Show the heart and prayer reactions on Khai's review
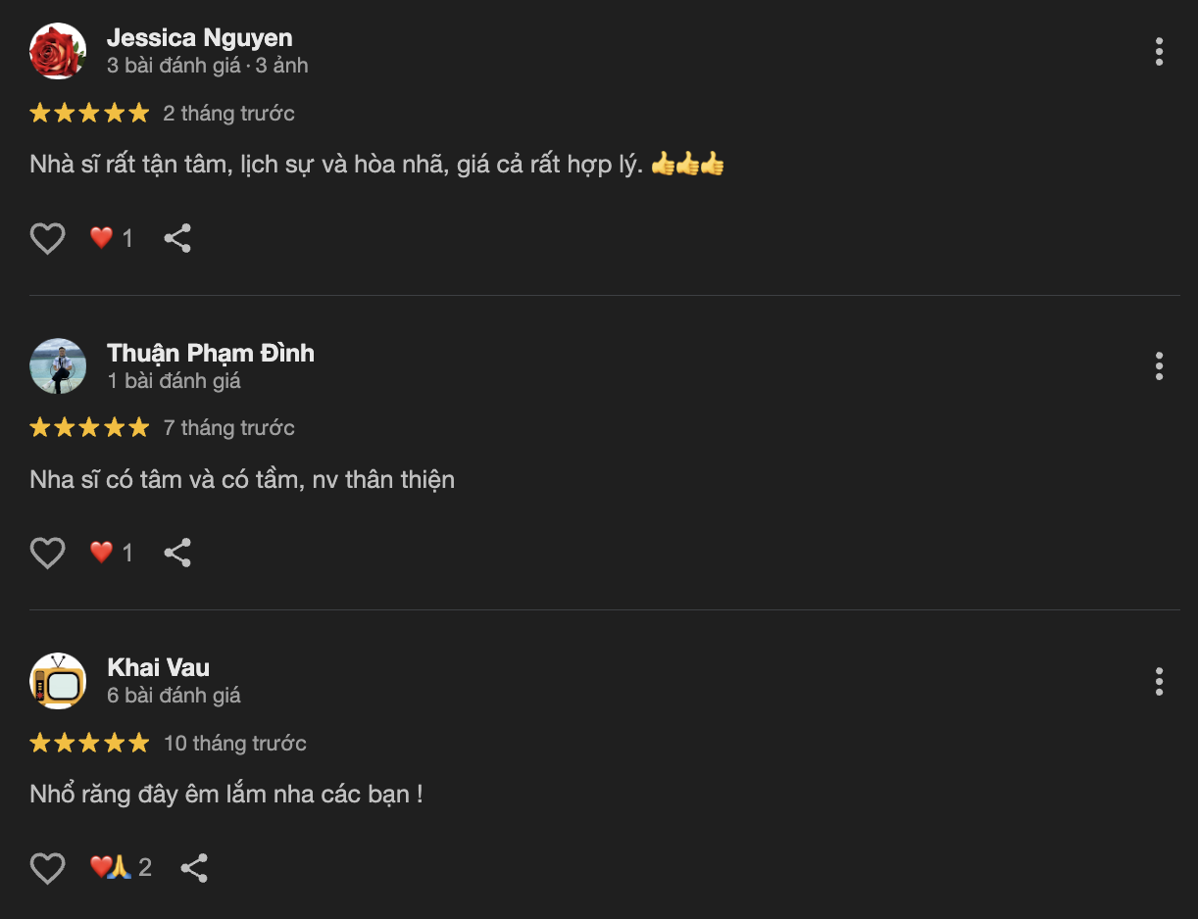This screenshot has width=1198, height=919. tap(120, 867)
